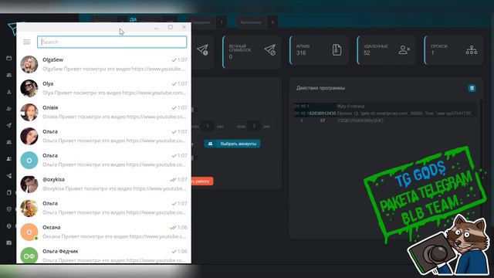494x278 pixels.
Task: Click the Telegram Search field
Action: 112,42
